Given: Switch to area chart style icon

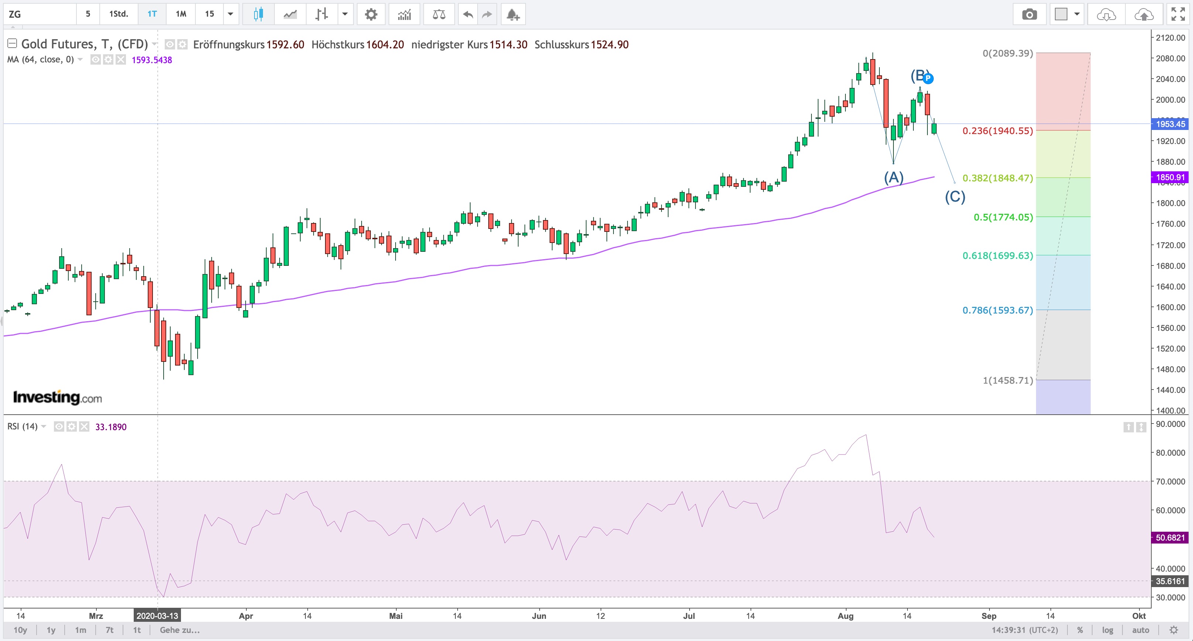Looking at the screenshot, I should [x=290, y=14].
